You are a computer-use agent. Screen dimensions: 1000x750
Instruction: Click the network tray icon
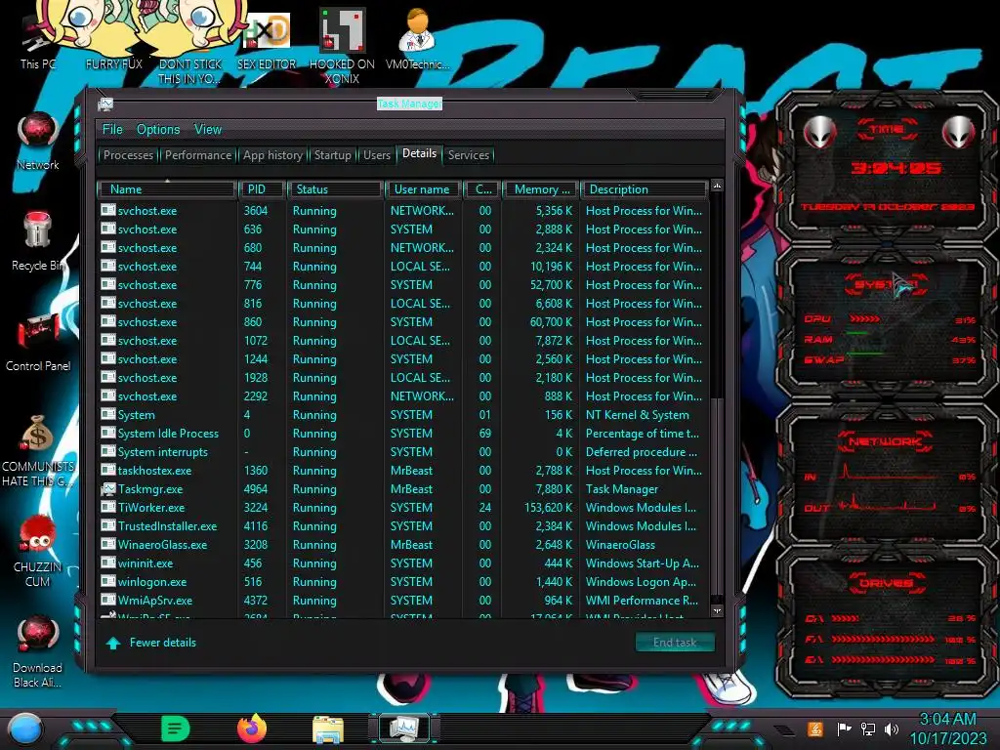pos(867,729)
